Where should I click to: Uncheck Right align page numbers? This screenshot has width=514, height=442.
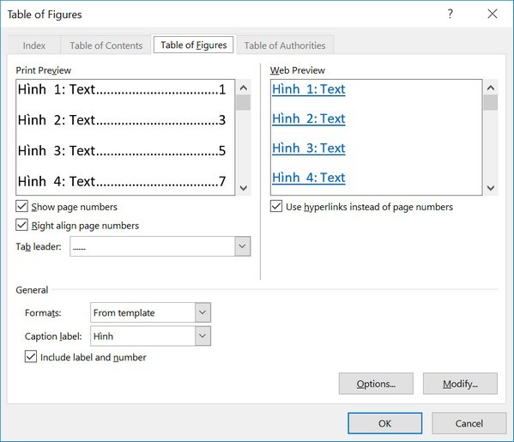[x=21, y=225]
